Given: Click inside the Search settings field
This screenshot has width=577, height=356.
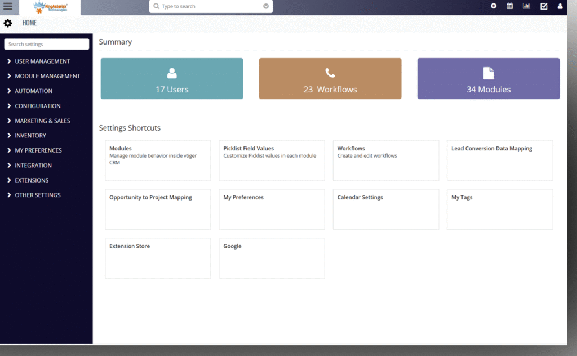Looking at the screenshot, I should [x=46, y=44].
